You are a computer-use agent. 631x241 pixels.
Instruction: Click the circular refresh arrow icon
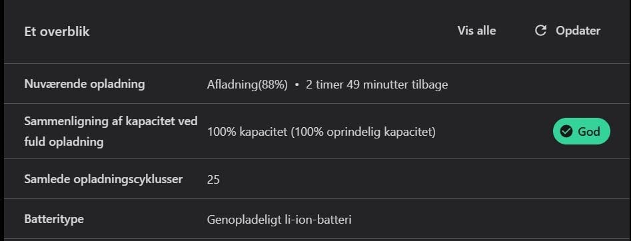[x=540, y=31]
